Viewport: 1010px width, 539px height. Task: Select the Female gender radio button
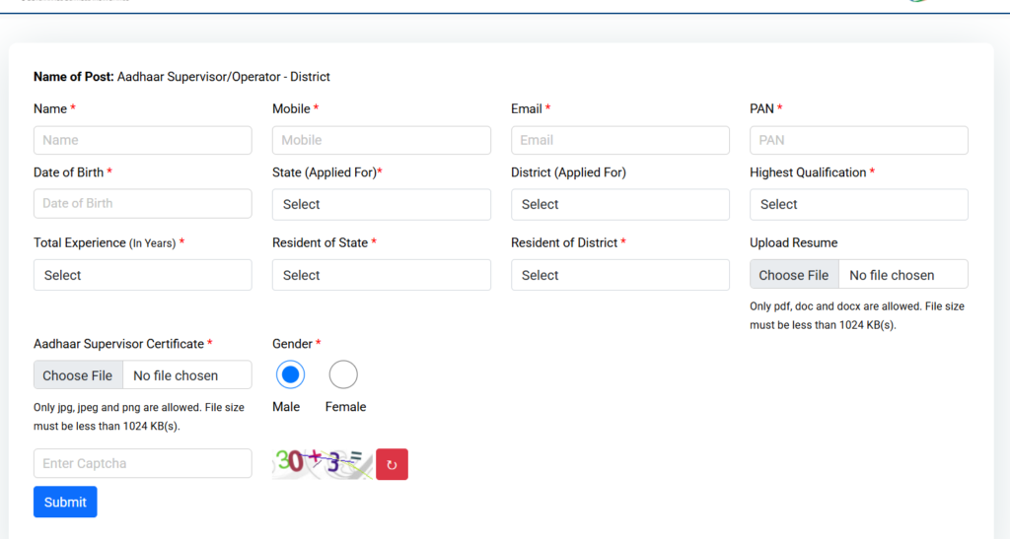click(342, 374)
